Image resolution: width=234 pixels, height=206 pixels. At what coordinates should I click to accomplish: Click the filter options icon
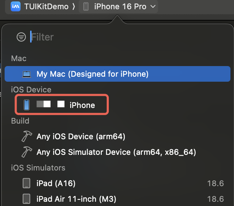point(21,37)
